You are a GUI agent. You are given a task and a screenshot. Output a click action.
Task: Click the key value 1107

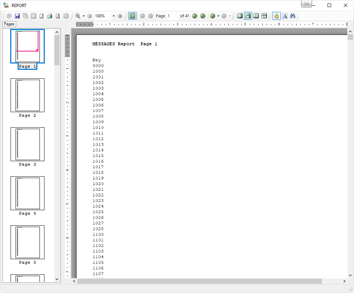(x=98, y=274)
